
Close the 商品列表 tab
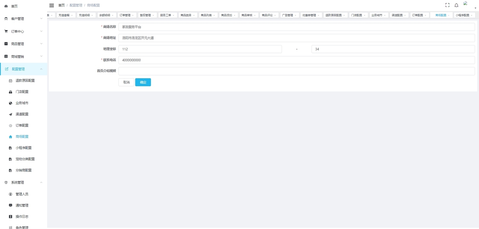214,15
